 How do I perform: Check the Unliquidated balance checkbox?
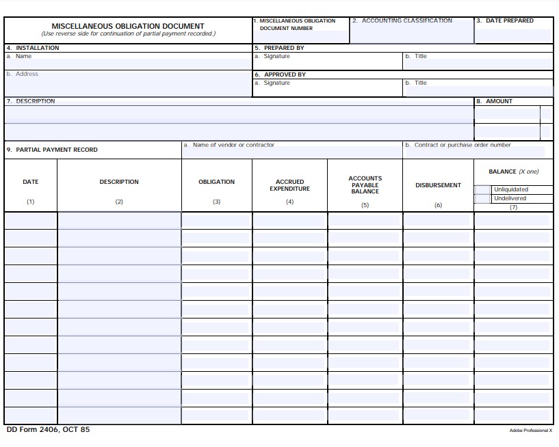482,189
